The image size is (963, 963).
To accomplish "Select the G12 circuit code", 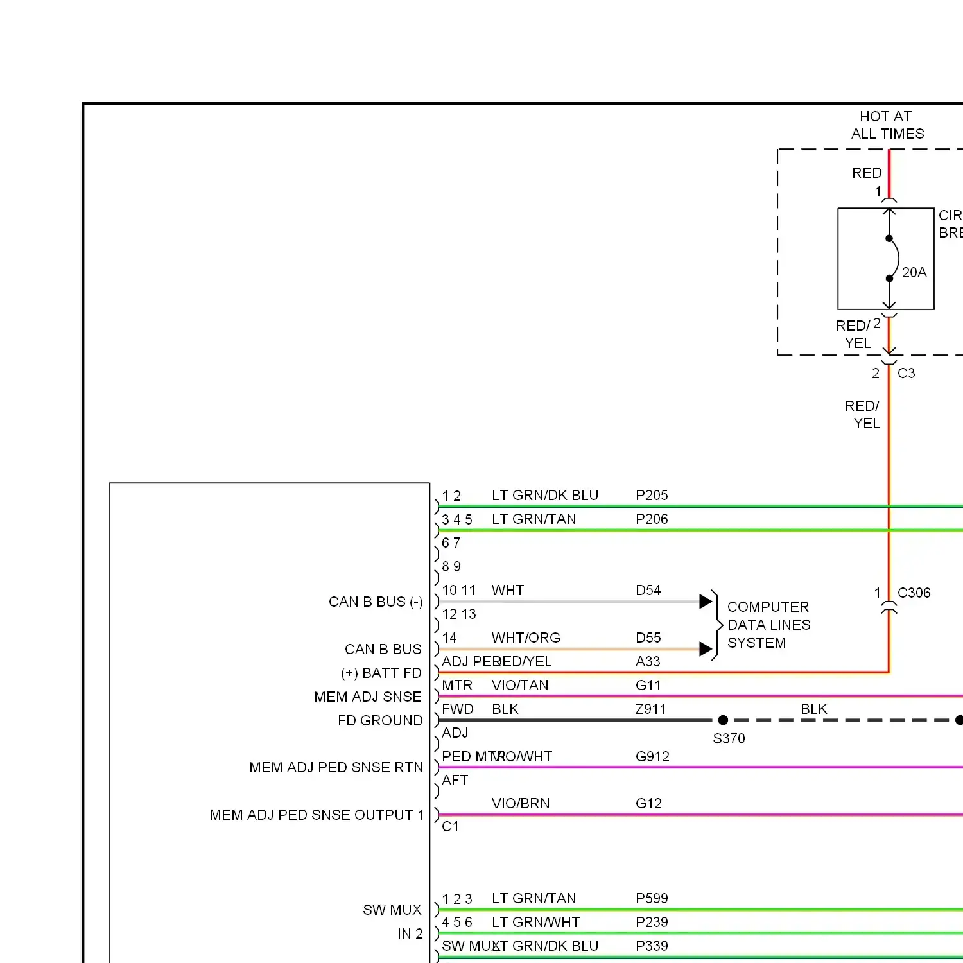I will coord(648,803).
